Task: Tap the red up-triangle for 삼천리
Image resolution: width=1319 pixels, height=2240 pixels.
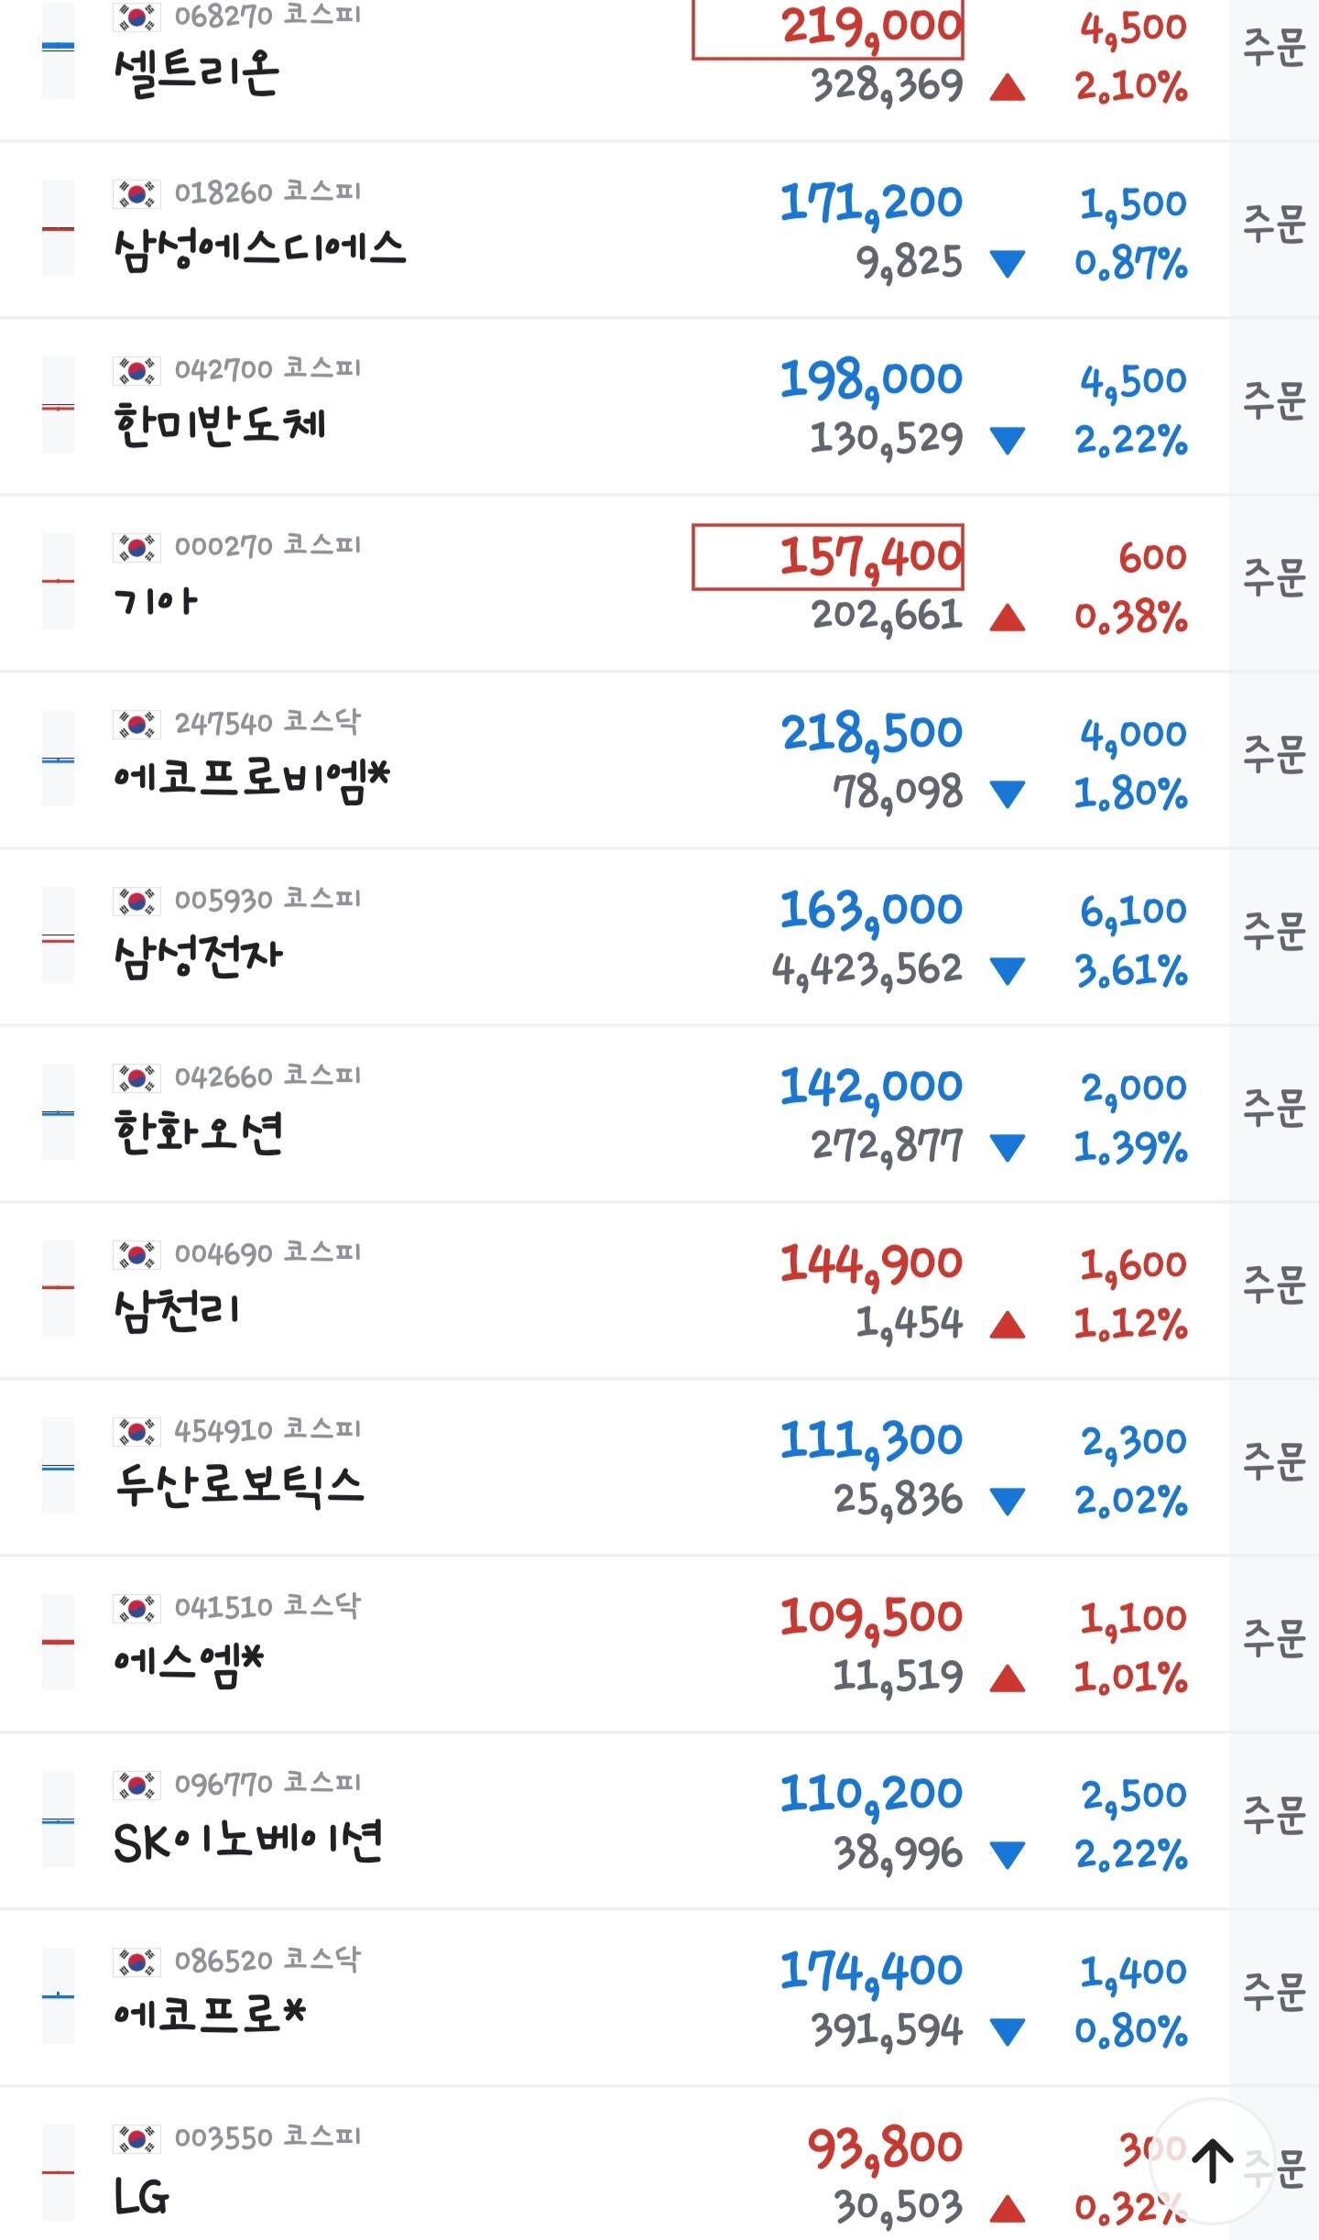Action: (1008, 1325)
